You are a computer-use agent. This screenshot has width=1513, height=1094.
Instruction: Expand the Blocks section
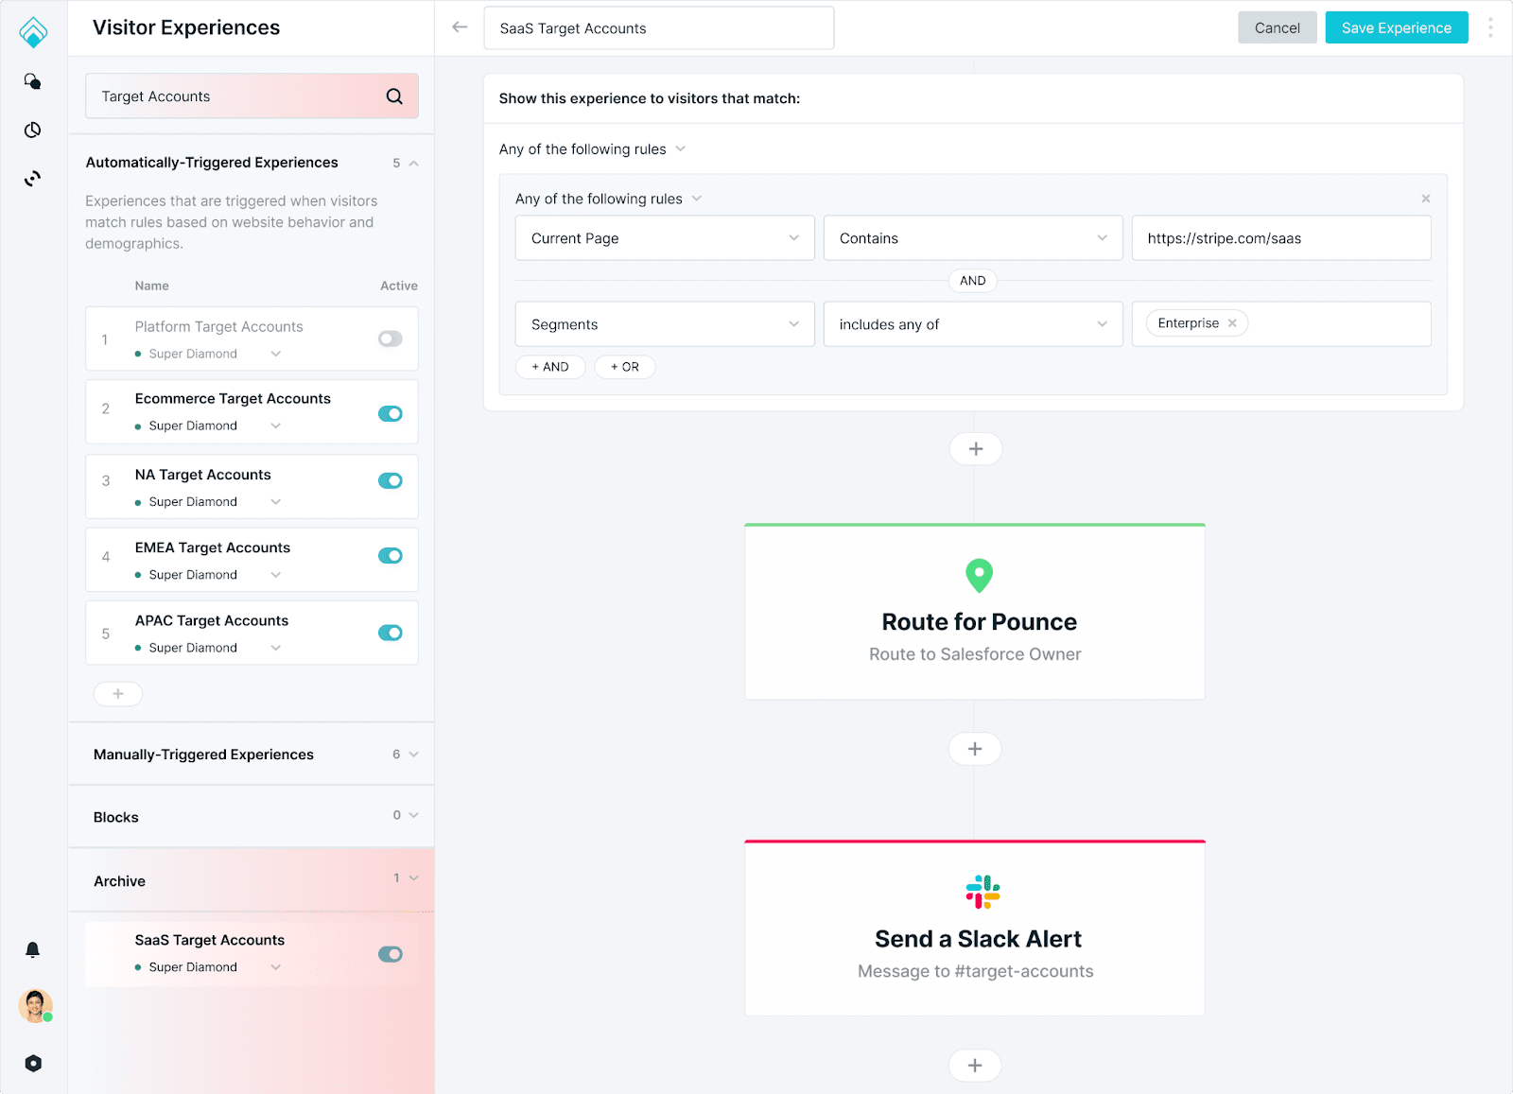(x=252, y=817)
